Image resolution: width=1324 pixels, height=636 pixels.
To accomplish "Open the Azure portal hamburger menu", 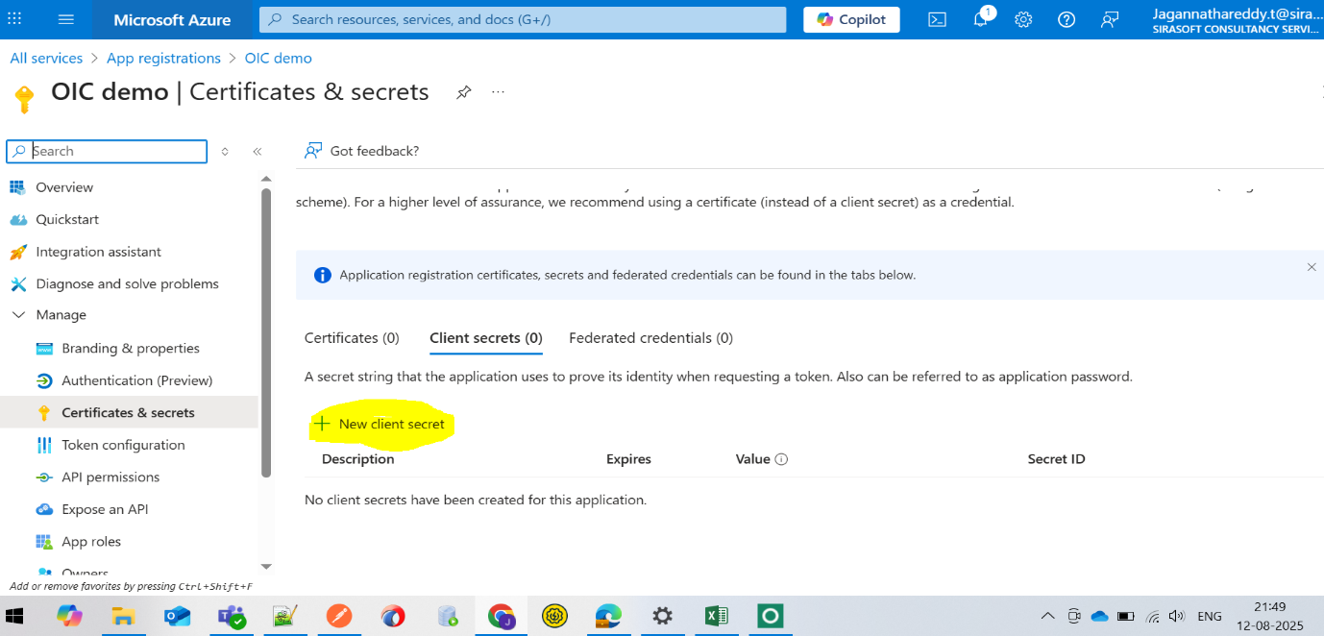I will [x=65, y=19].
